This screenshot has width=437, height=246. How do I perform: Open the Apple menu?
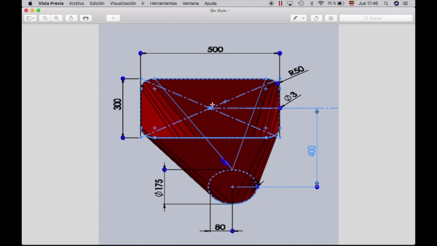click(x=30, y=3)
